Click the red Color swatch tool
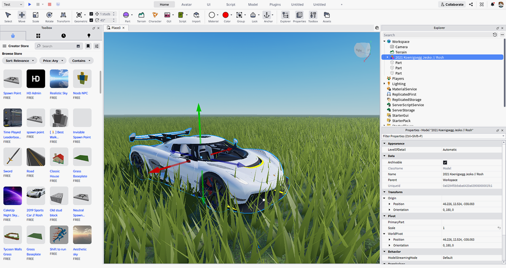Screen dimensions: 506x268 [226, 15]
